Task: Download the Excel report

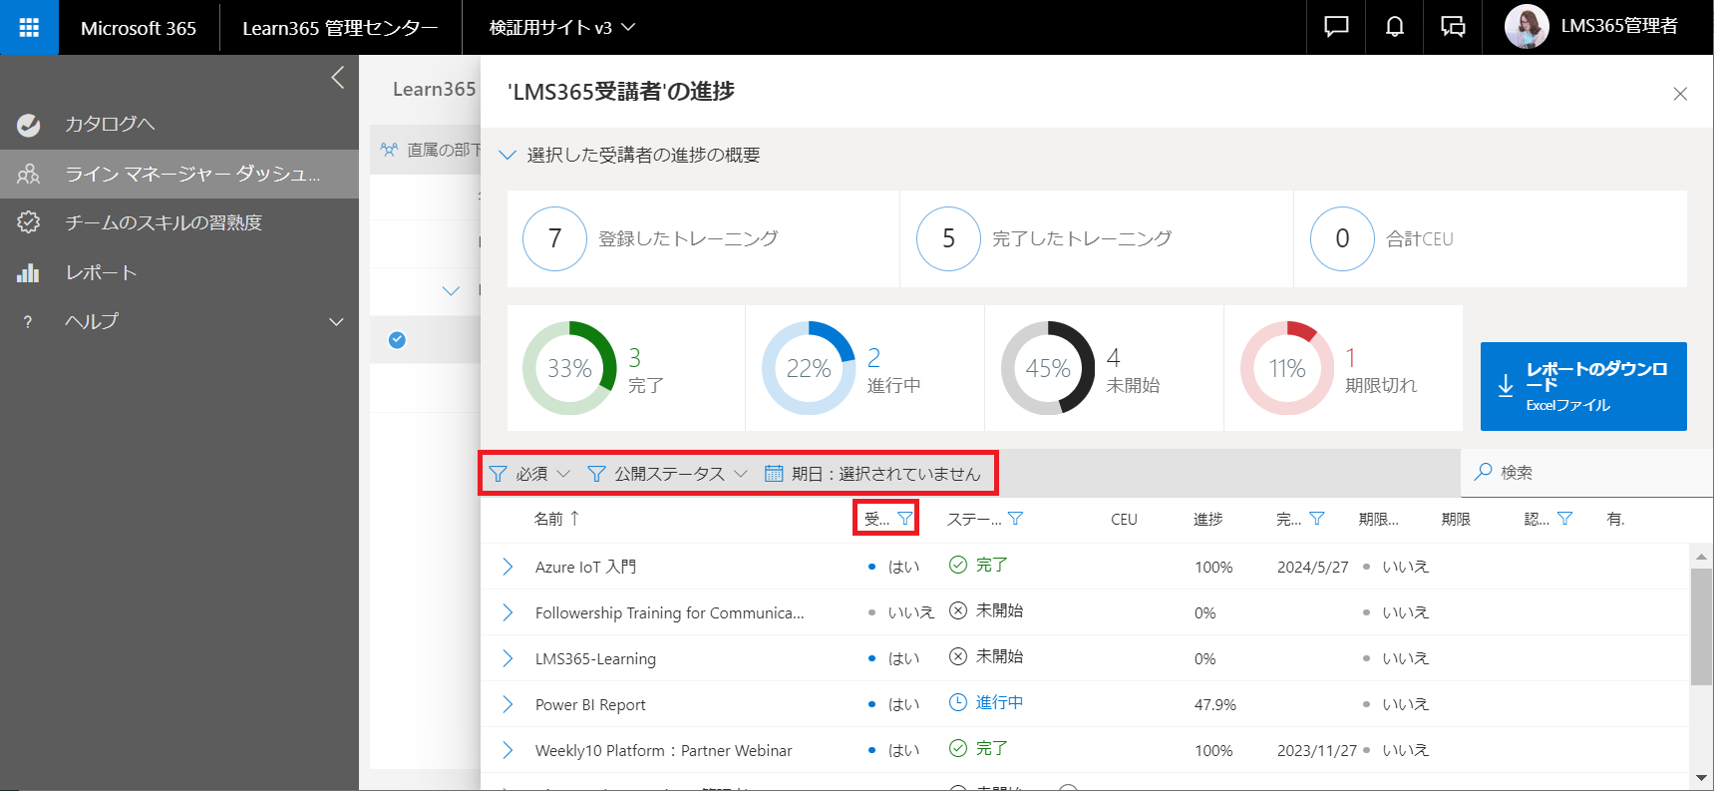Action: (1583, 386)
